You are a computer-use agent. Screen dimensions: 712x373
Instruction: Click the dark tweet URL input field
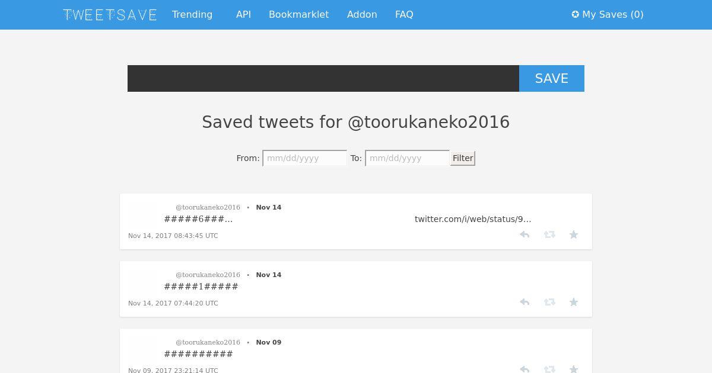click(x=323, y=78)
